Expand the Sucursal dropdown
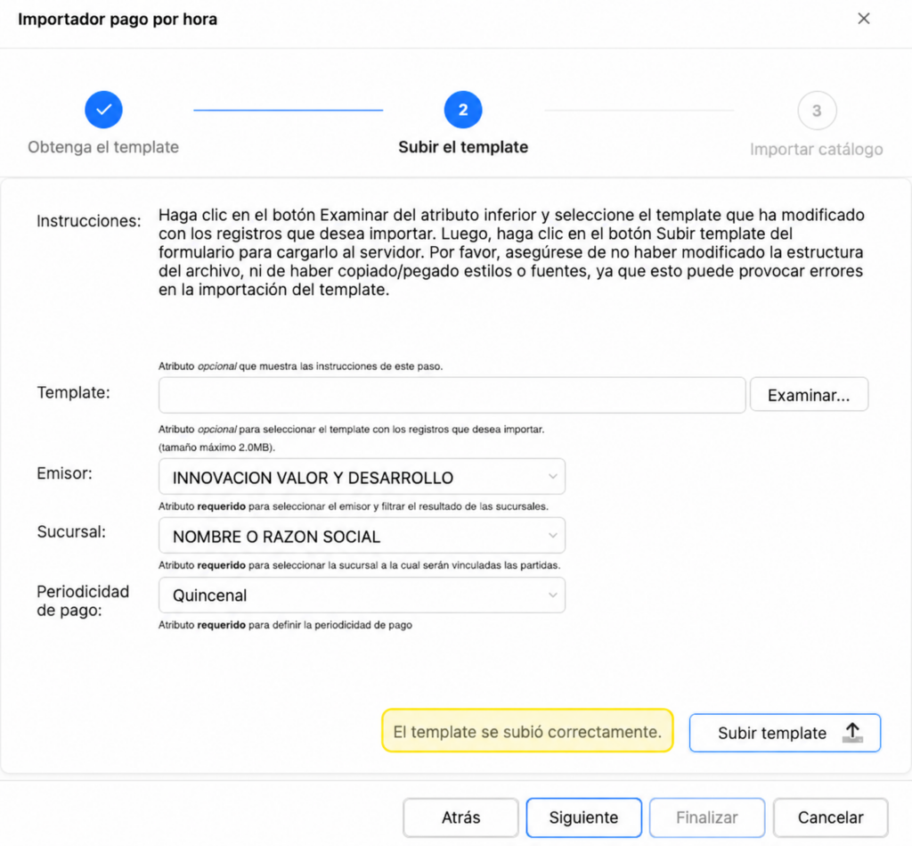Viewport: 912px width, 846px height. (x=362, y=536)
